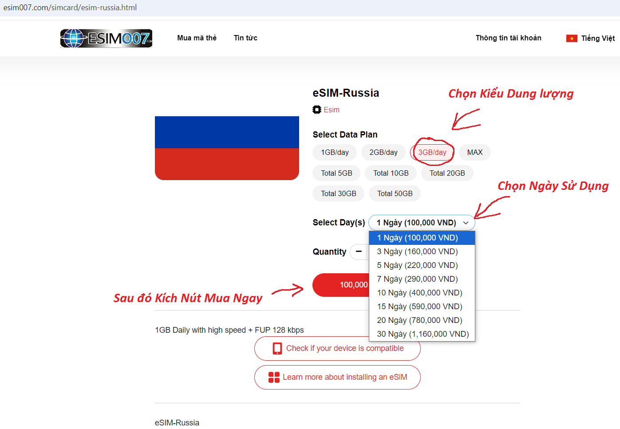This screenshot has width=620, height=429.
Task: Choose 30 Ngày (1,160,000 VND) option
Action: [422, 334]
